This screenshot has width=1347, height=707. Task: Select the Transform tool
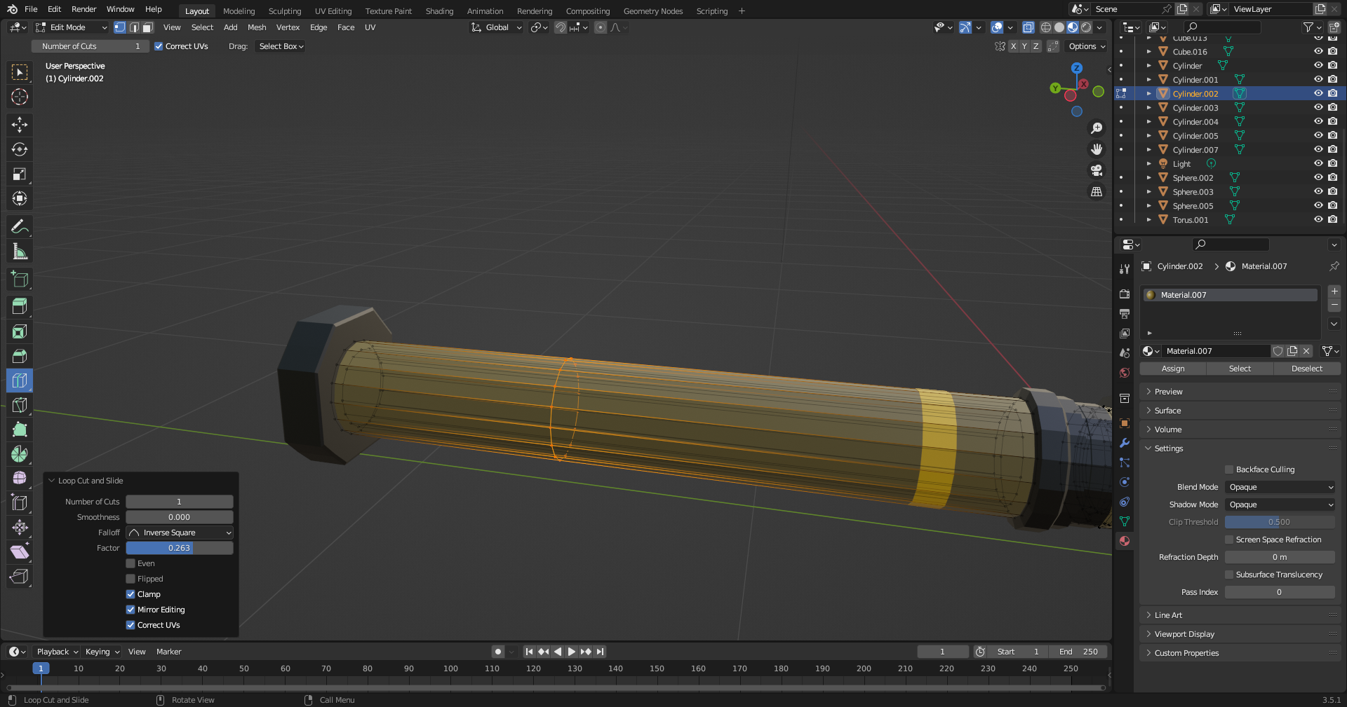[20, 198]
